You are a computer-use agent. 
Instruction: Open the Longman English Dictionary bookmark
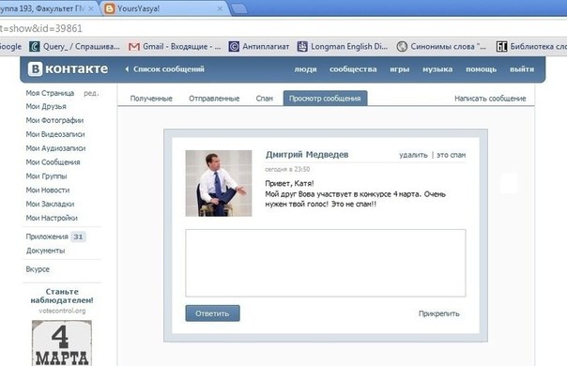(x=342, y=47)
